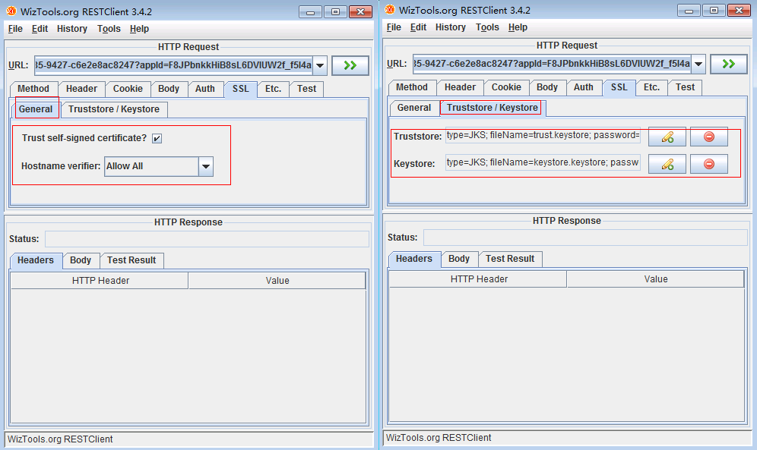Switch to the Etc. tab in left window
This screenshot has height=450, width=757.
273,89
